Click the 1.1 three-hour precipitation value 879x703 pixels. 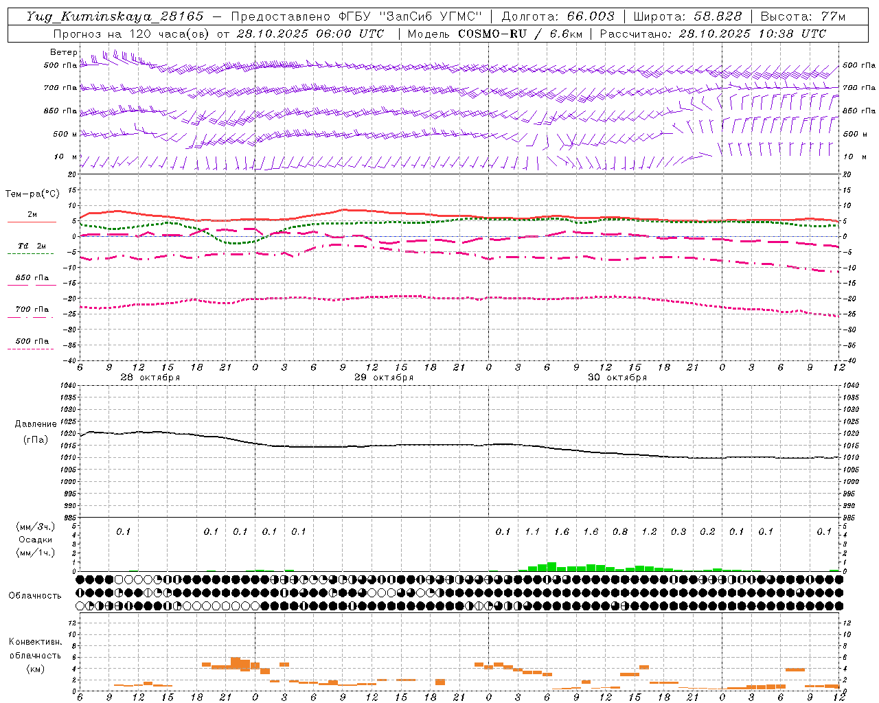[532, 531]
